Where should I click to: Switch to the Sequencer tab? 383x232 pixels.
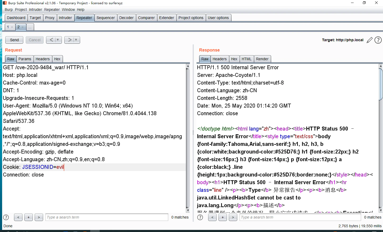(106, 18)
